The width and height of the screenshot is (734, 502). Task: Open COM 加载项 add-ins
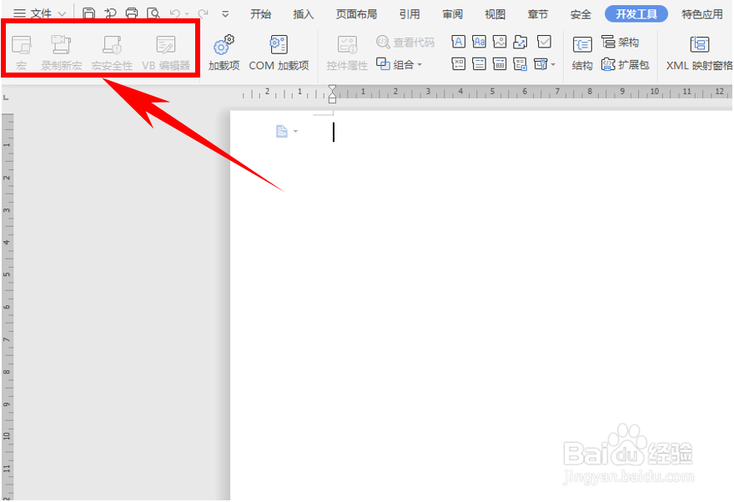[x=279, y=53]
